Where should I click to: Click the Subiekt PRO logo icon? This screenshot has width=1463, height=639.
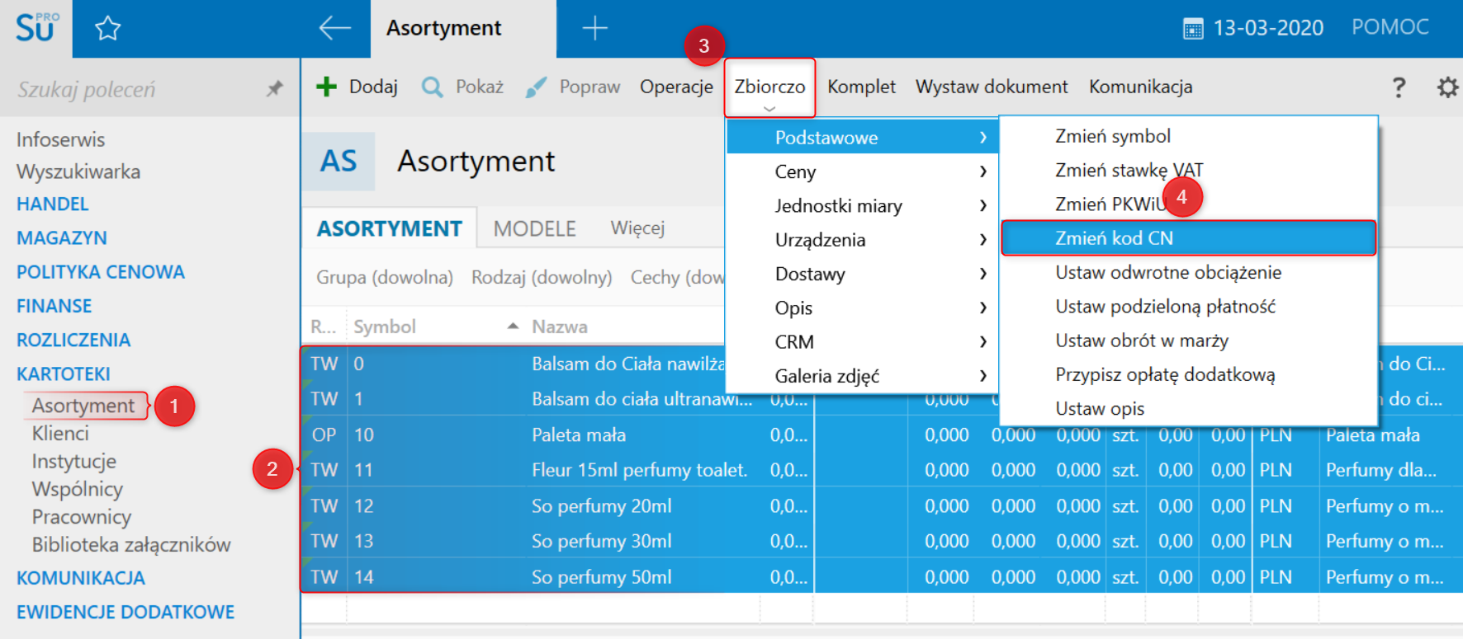click(36, 28)
